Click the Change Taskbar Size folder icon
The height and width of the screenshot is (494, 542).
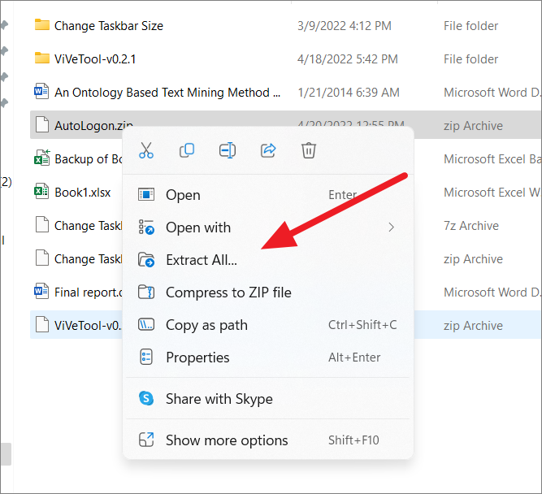pos(42,25)
